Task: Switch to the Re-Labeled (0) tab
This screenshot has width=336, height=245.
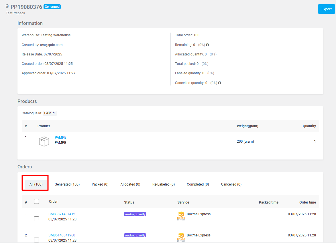Action: 163,184
